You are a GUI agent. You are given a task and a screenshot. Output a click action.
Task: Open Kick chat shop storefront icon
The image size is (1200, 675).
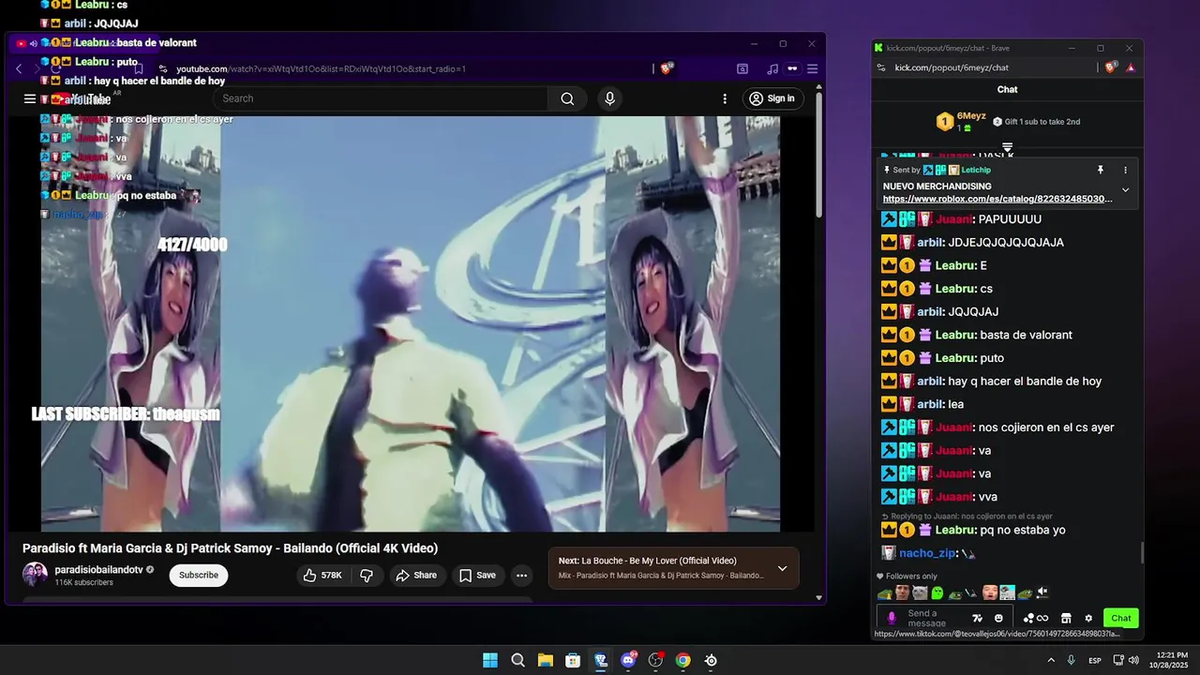1066,618
